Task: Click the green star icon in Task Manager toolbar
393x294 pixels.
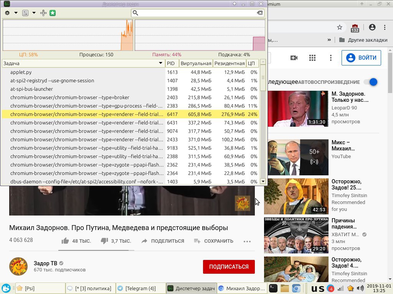Action: coord(53,13)
